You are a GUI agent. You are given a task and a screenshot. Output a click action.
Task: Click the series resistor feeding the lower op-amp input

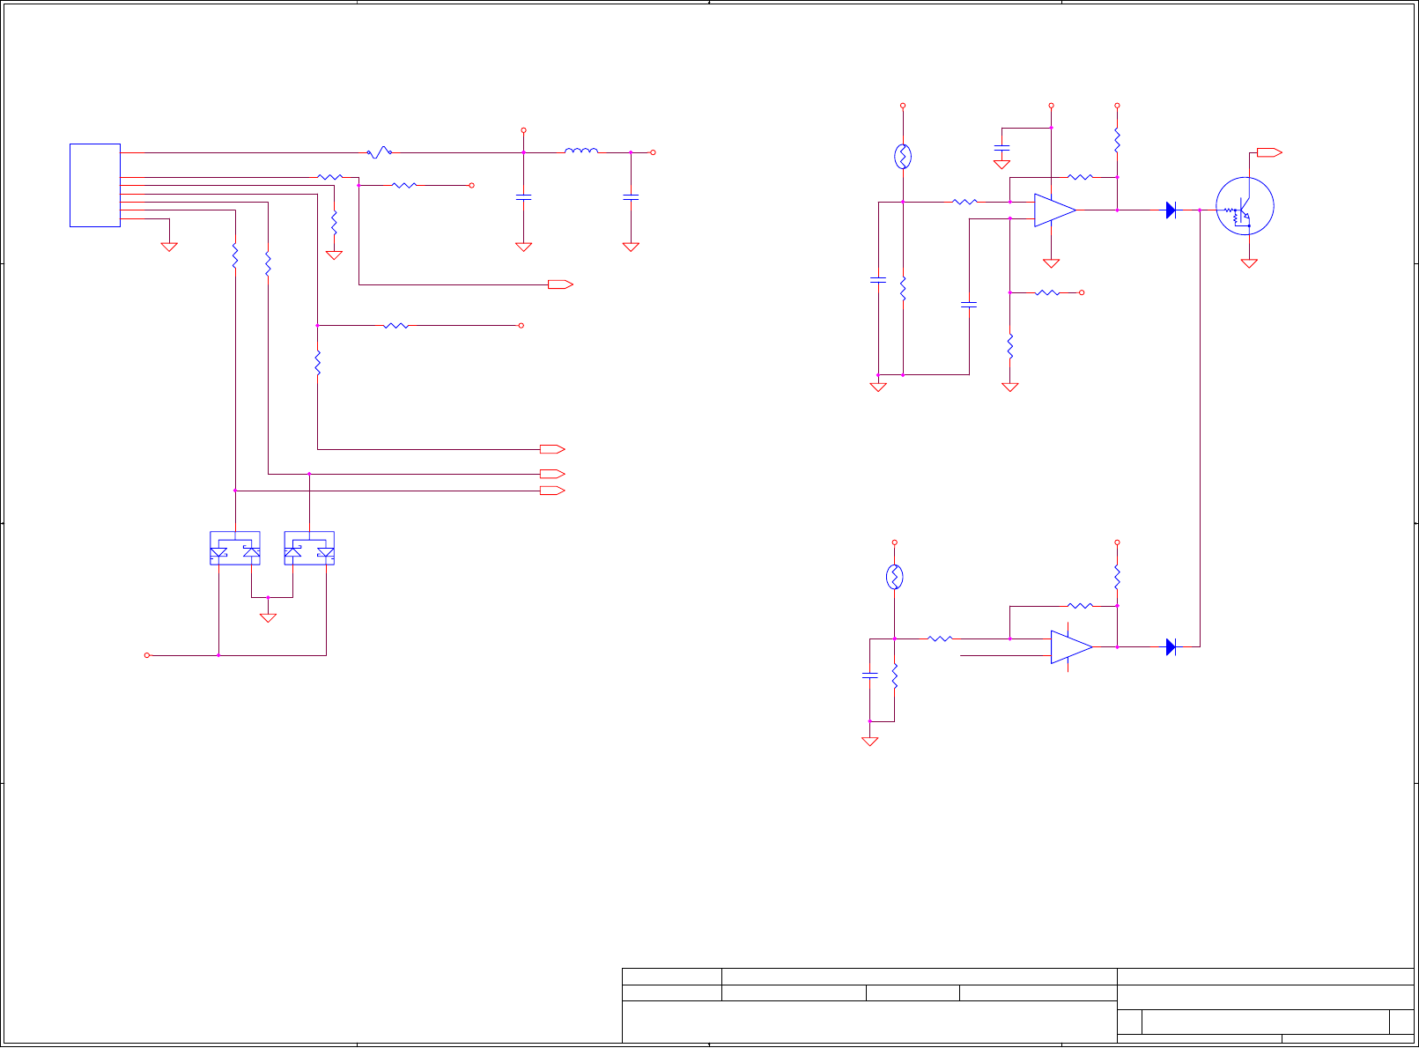(941, 638)
